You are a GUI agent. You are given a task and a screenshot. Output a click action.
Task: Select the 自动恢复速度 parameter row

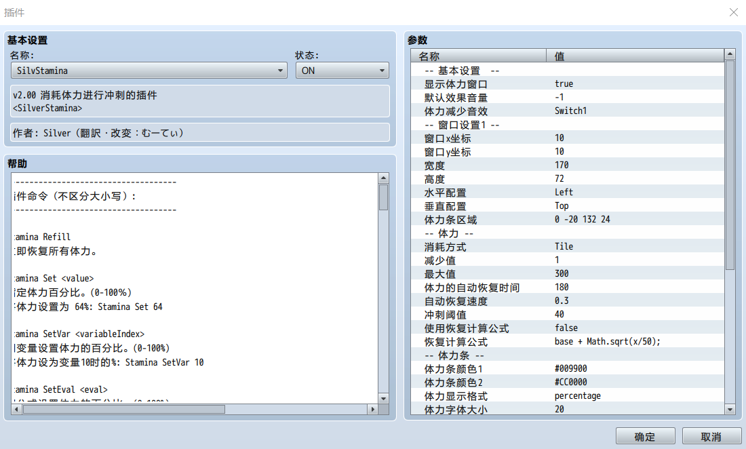pyautogui.click(x=568, y=300)
